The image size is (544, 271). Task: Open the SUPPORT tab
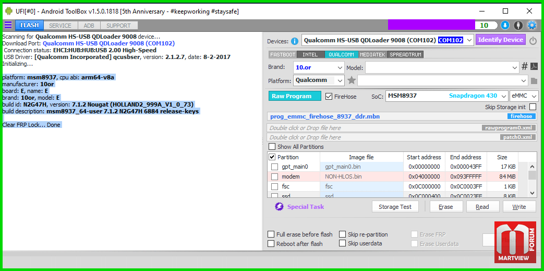118,26
